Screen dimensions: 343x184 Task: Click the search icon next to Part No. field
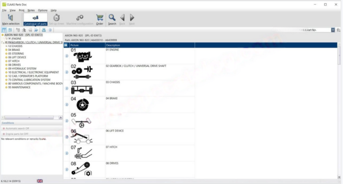tap(338, 30)
